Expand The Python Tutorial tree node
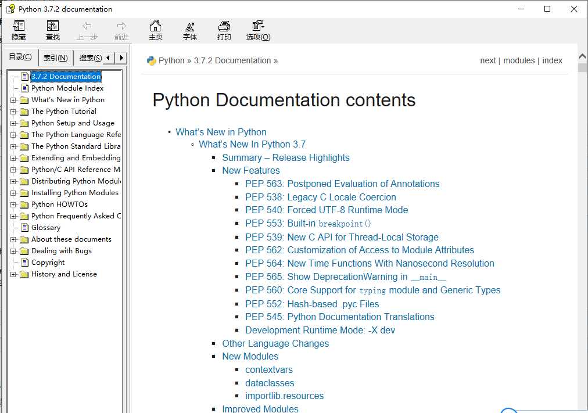 click(x=13, y=112)
